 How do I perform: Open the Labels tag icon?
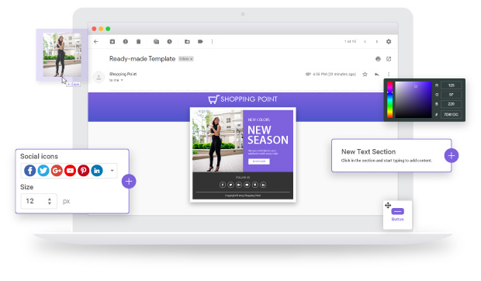click(x=200, y=41)
